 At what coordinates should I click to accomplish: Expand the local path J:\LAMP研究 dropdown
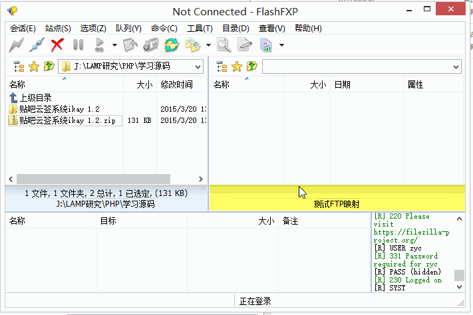(198, 66)
